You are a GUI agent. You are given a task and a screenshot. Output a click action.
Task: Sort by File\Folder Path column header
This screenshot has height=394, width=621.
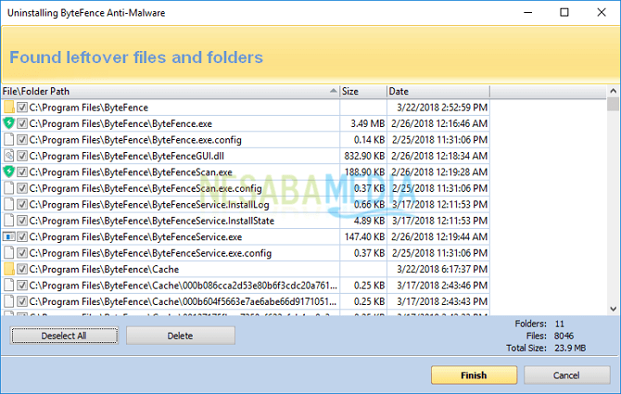(170, 92)
